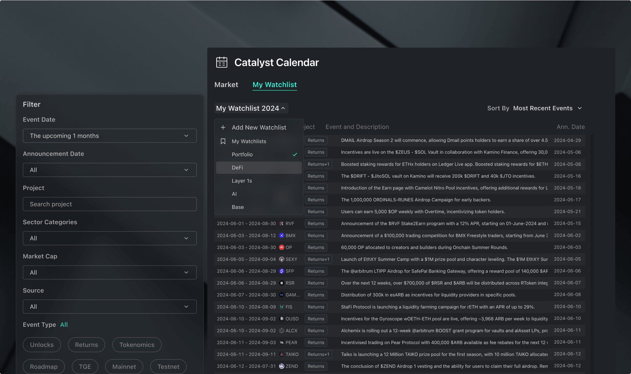This screenshot has width=631, height=374.
Task: Toggle the Returns event type filter chip
Action: tap(86, 345)
